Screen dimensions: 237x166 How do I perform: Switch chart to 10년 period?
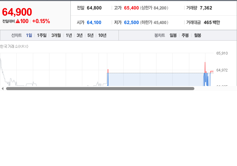(x=102, y=35)
